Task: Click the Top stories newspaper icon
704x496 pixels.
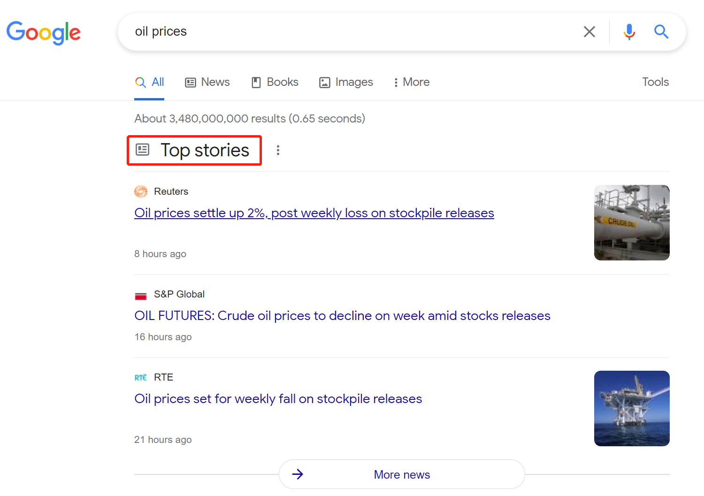Action: click(142, 150)
